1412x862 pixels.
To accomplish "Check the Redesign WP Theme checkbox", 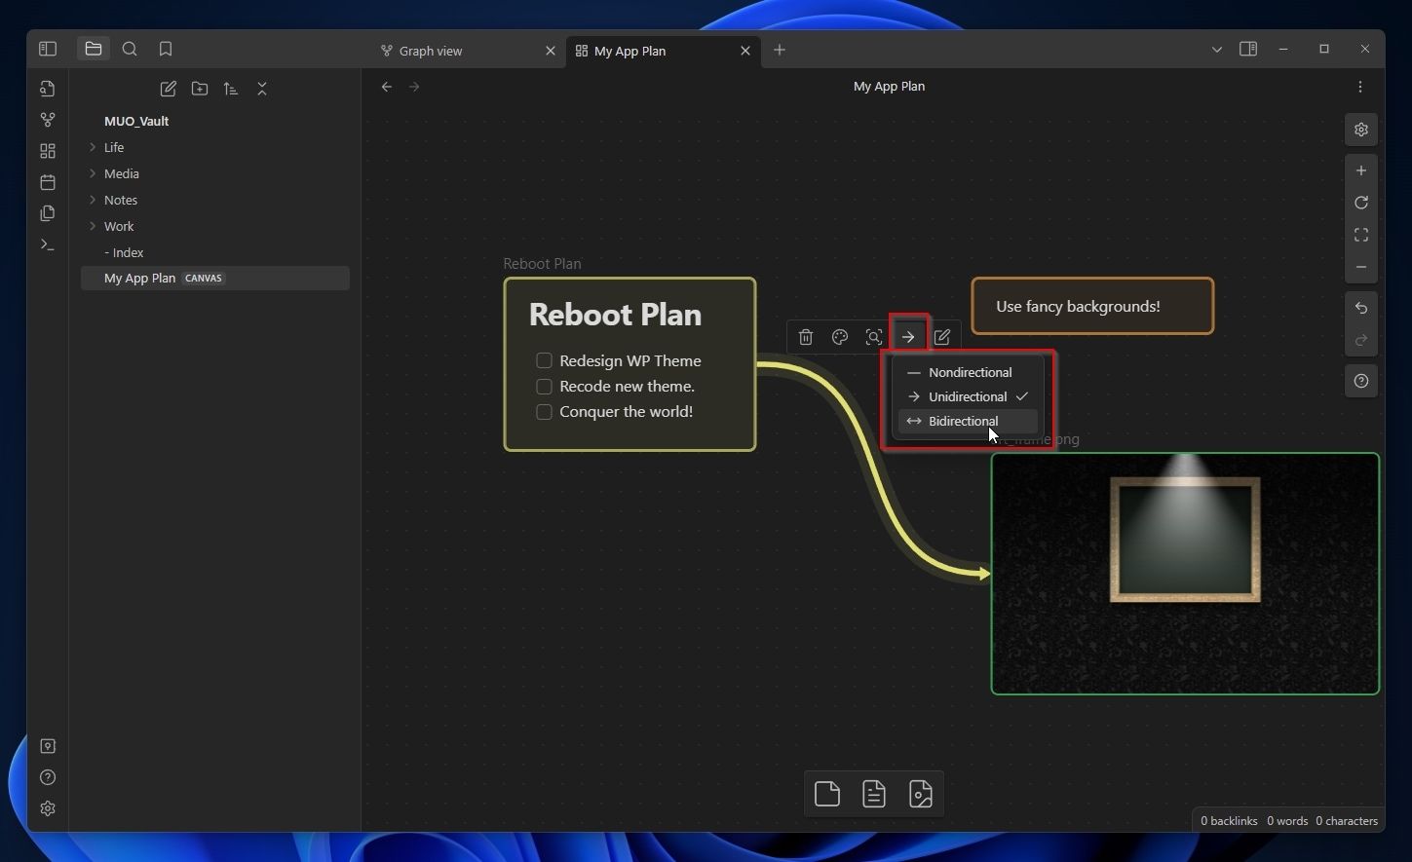I will [x=545, y=360].
